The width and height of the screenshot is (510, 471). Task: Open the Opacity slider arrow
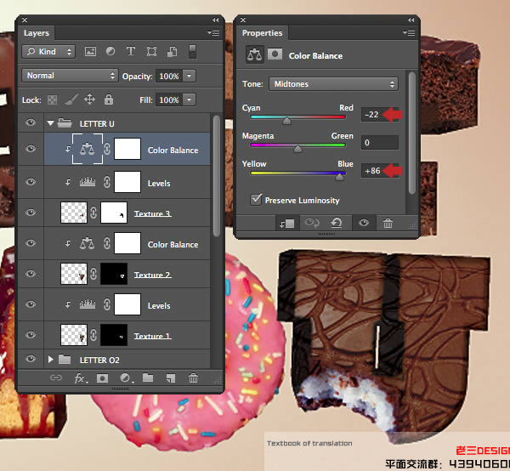189,77
